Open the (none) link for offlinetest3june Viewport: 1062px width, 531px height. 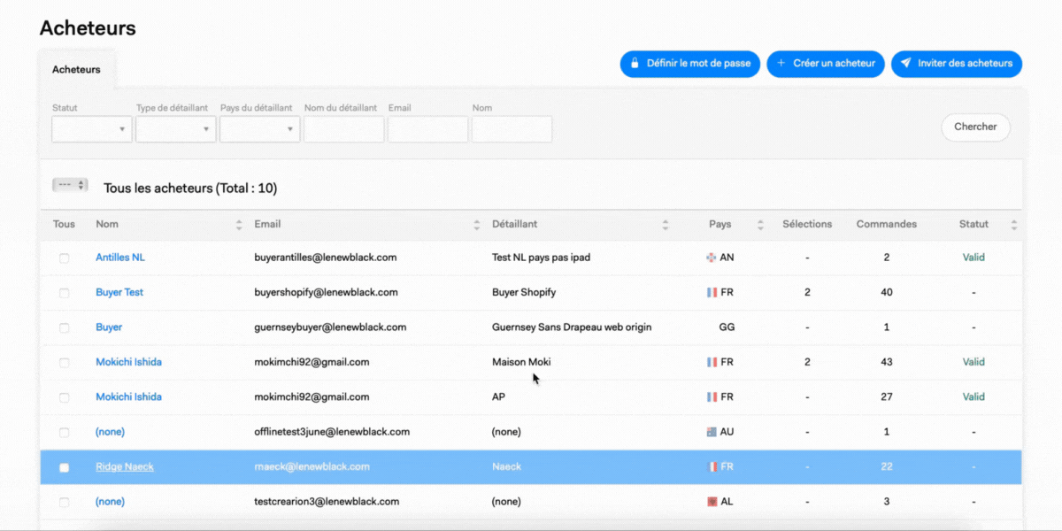point(110,432)
